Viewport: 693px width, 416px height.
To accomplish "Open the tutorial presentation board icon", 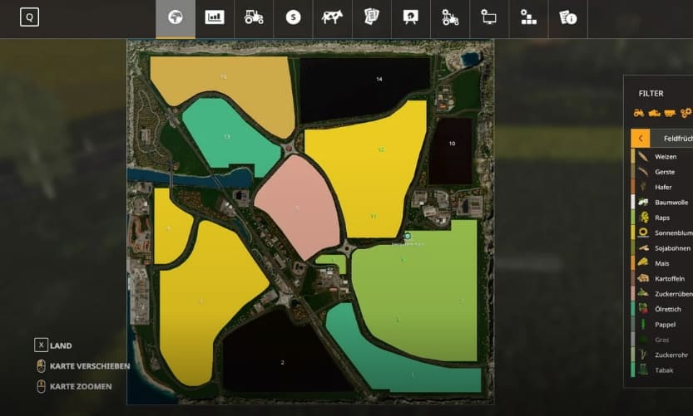I will point(410,17).
